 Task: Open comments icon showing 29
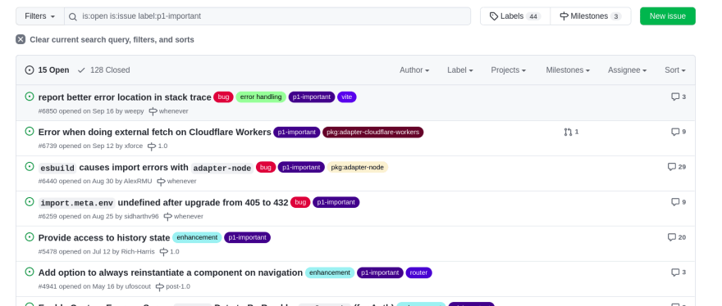pyautogui.click(x=677, y=167)
